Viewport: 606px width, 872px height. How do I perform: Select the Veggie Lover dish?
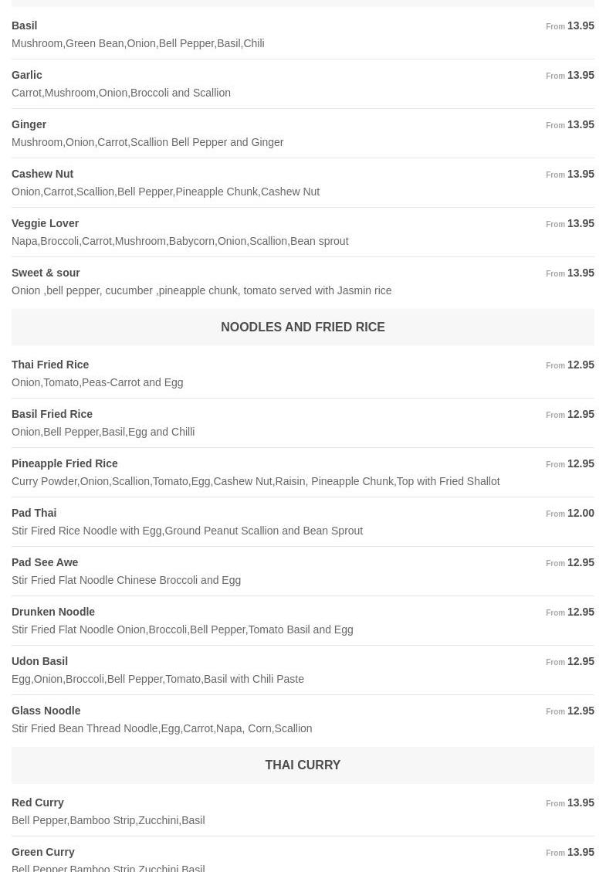46,223
